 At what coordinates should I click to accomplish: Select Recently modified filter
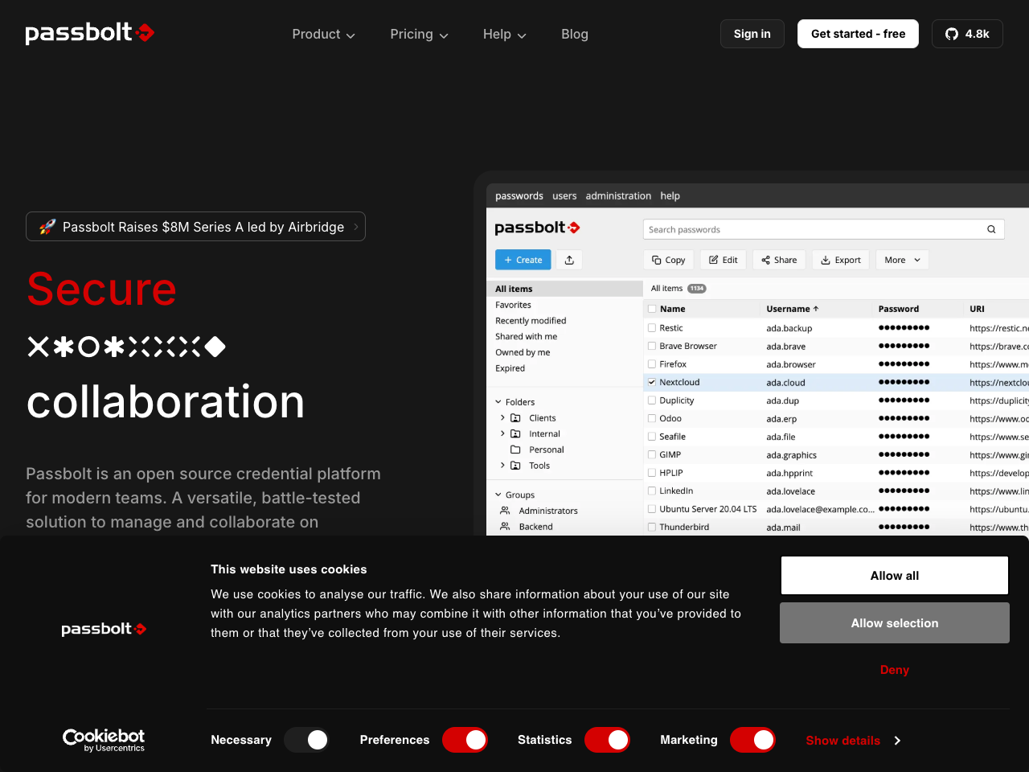531,321
